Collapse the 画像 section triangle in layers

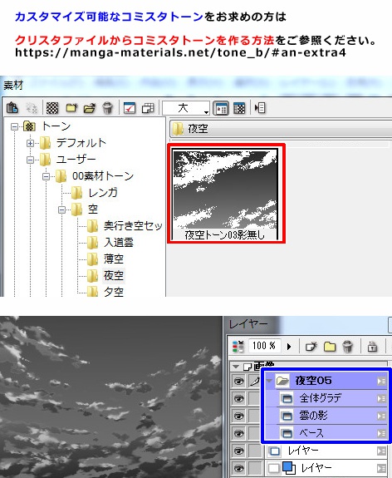pos(235,366)
